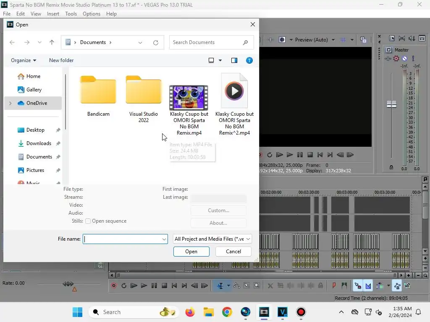Toggle the fader channel lock under Master fader

[x=391, y=167]
